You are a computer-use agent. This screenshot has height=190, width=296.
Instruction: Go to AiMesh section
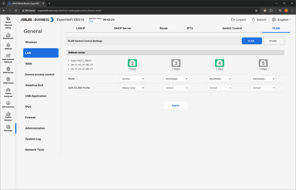tap(8, 45)
